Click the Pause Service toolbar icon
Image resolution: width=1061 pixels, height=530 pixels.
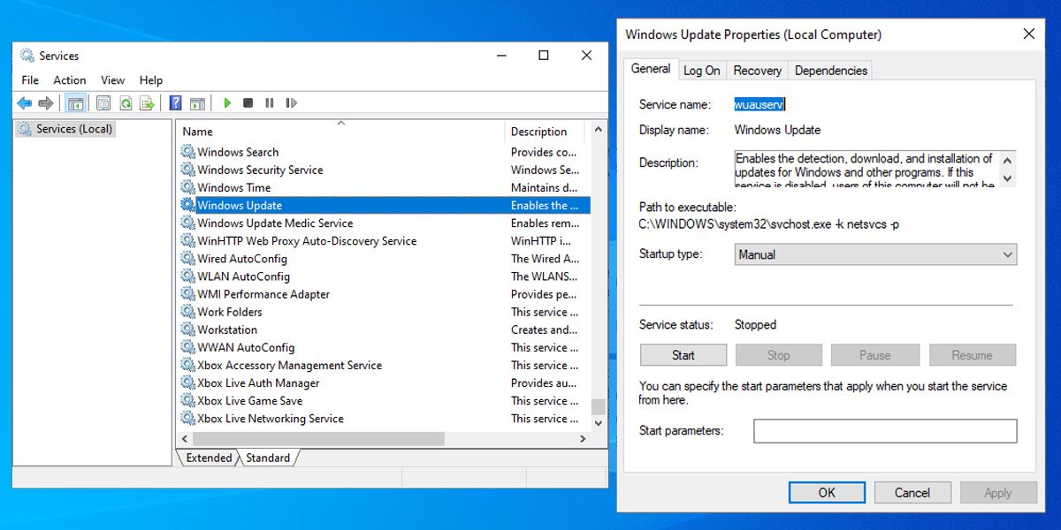(x=270, y=102)
